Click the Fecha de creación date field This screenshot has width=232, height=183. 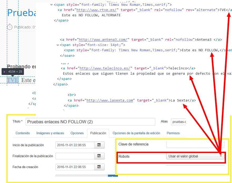(x=75, y=167)
